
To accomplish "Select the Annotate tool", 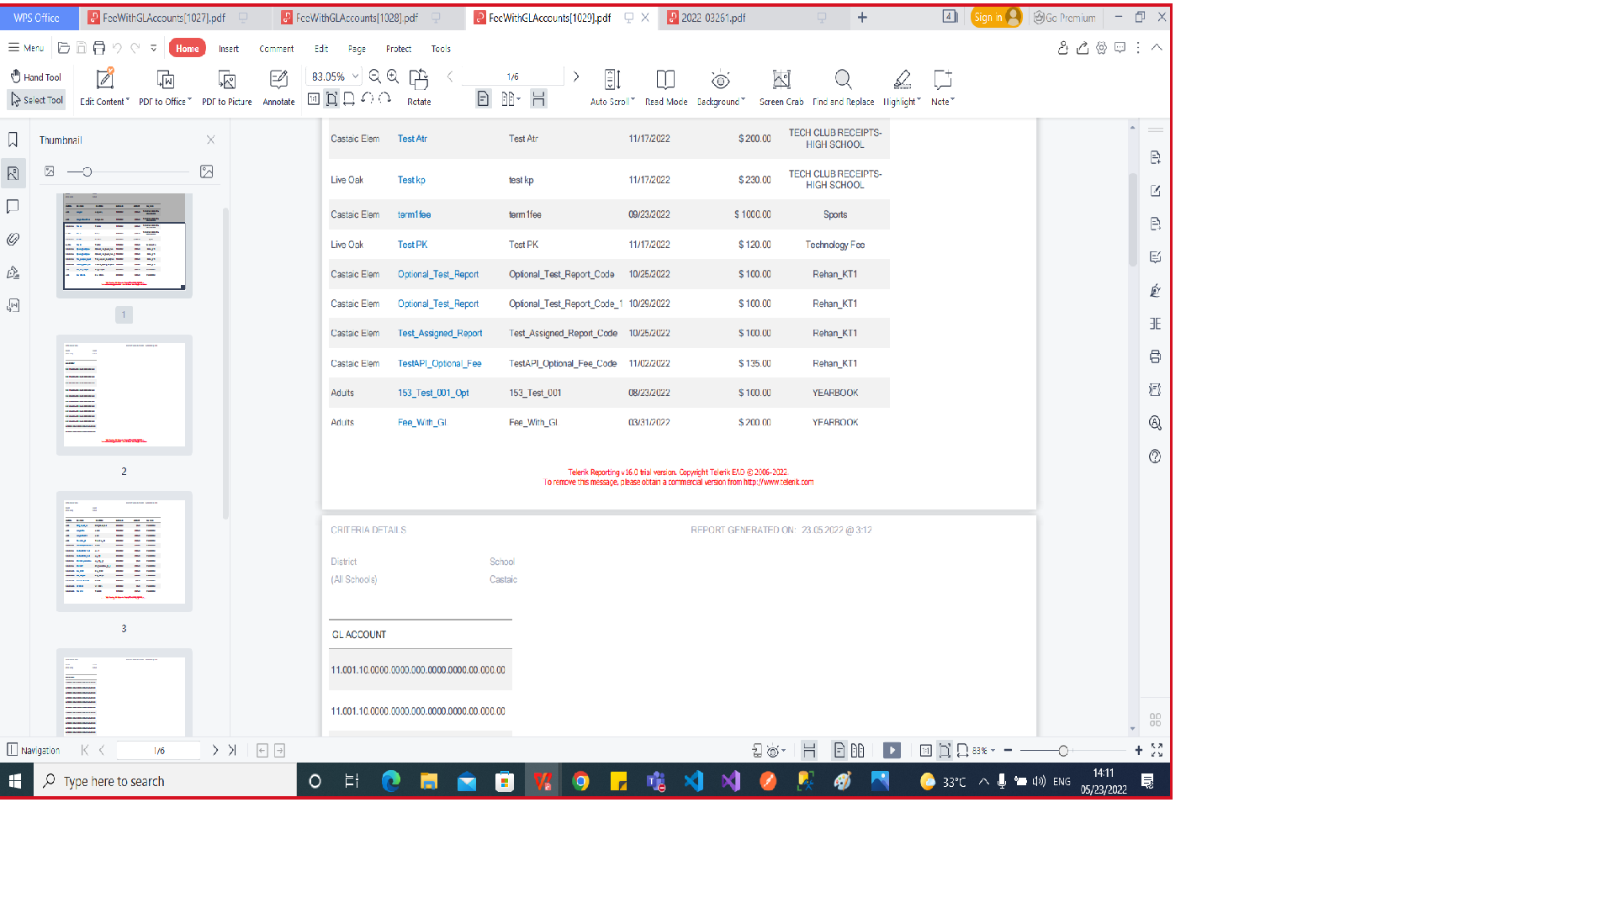I will coord(278,80).
